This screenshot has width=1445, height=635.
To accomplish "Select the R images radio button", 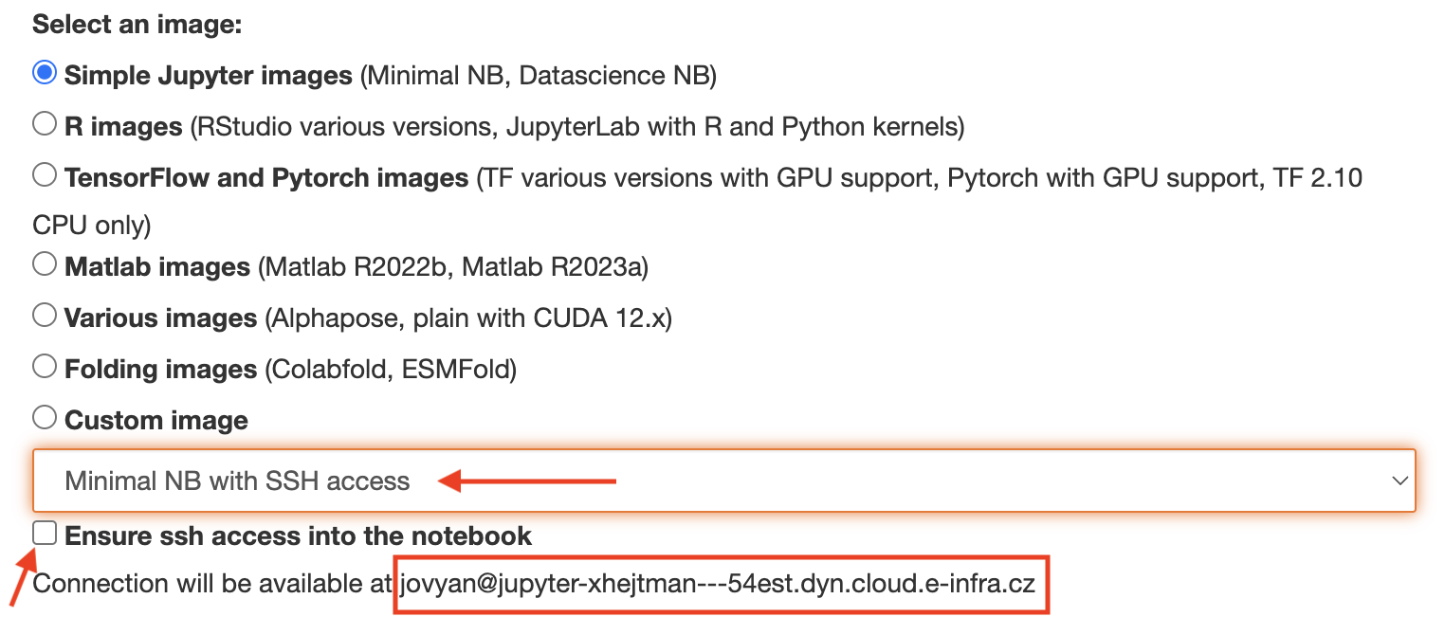I will point(45,124).
